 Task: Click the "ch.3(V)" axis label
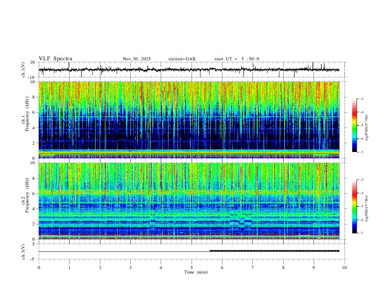(x=24, y=251)
